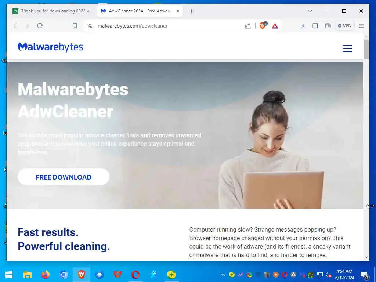Viewport: 376px width, 282px height.
Task: Open the green plus app on taskbar
Action: (171, 275)
